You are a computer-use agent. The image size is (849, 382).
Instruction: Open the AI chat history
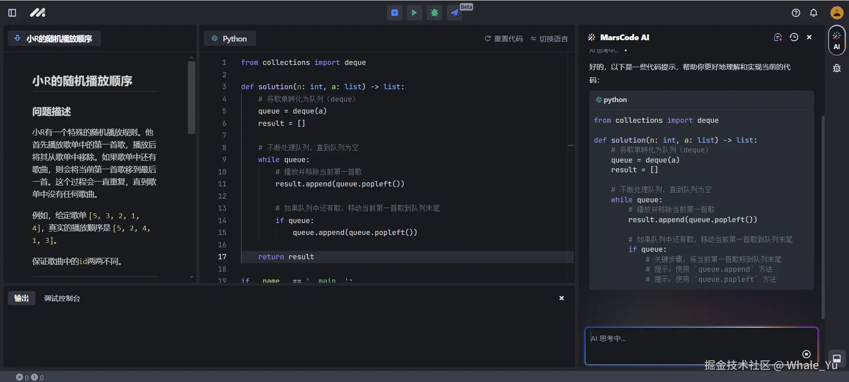coord(794,38)
